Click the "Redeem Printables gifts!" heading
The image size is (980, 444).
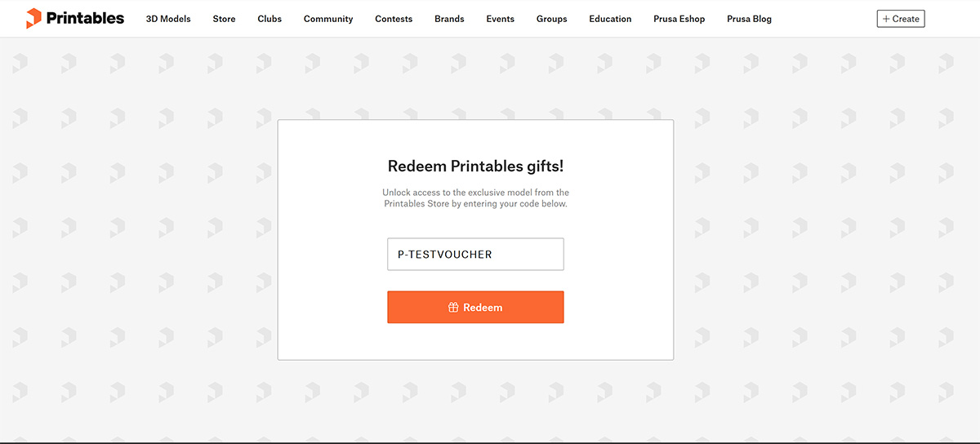(x=475, y=166)
